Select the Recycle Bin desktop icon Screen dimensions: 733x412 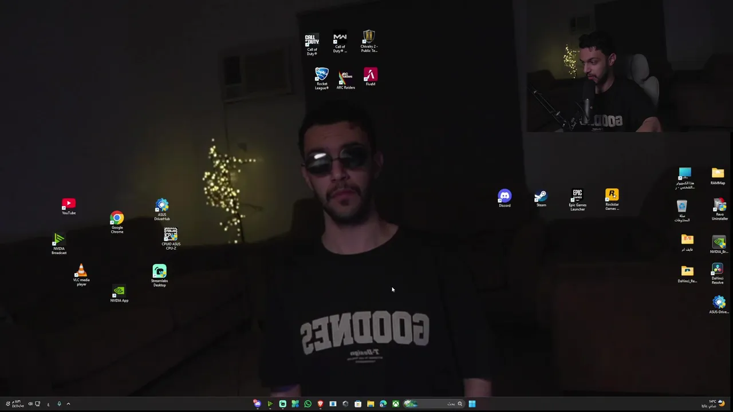pos(681,211)
